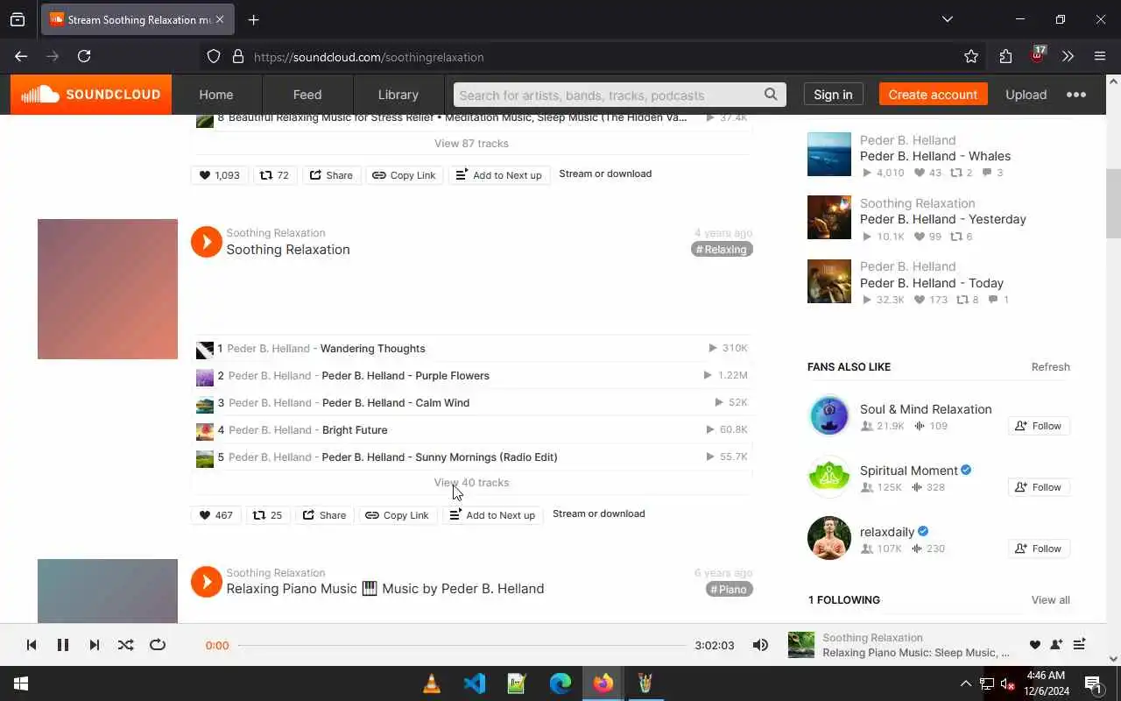The image size is (1121, 701).
Task: Click the SoundCloud logo
Action: tap(91, 95)
